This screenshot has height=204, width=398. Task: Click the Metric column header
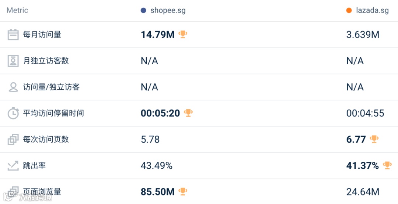17,10
